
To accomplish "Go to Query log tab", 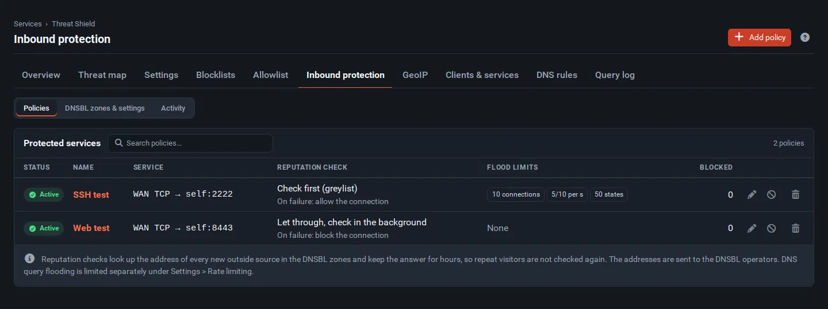I will pyautogui.click(x=615, y=75).
